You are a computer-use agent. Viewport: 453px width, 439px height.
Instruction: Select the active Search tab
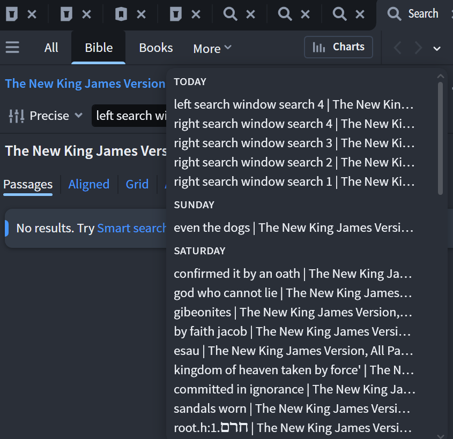pyautogui.click(x=413, y=14)
